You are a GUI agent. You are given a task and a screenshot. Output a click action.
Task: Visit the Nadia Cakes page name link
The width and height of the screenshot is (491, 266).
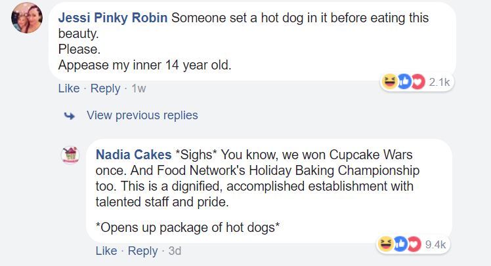133,155
